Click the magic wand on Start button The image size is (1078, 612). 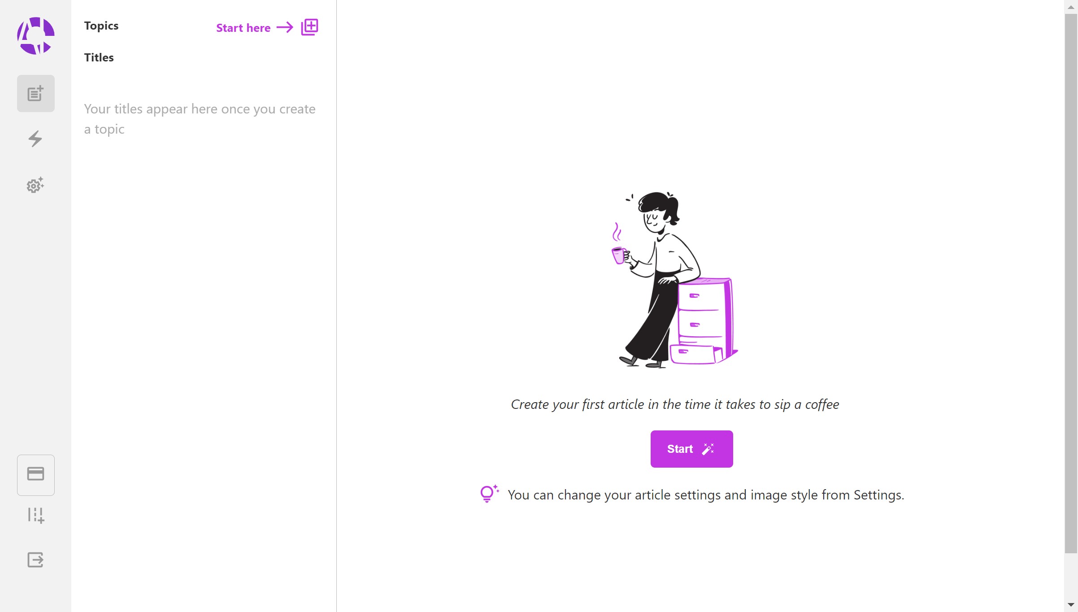point(708,449)
